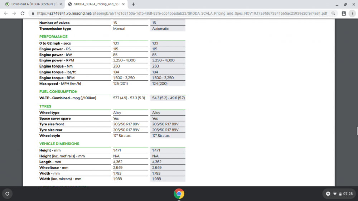Viewport: 358px width, 201px height.
Task: Click the Space saver spare label
Action: (x=55, y=119)
